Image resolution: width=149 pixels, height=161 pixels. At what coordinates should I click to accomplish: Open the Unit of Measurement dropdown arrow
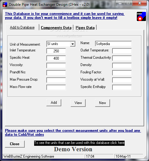[73, 44]
